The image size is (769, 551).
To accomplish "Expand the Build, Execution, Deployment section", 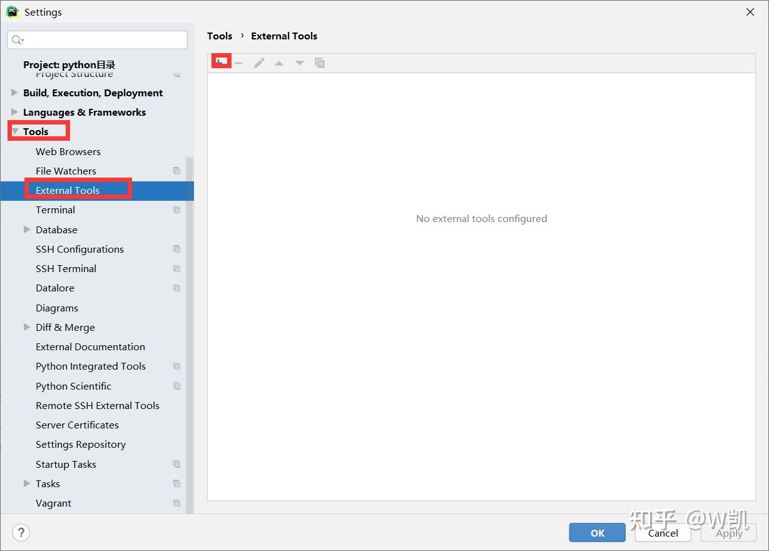I will (15, 93).
